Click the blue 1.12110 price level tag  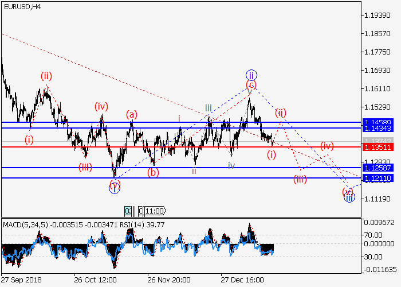tap(379, 179)
